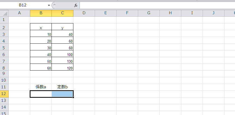Click the x value 20 cell
235x115 pixels.
click(41, 40)
